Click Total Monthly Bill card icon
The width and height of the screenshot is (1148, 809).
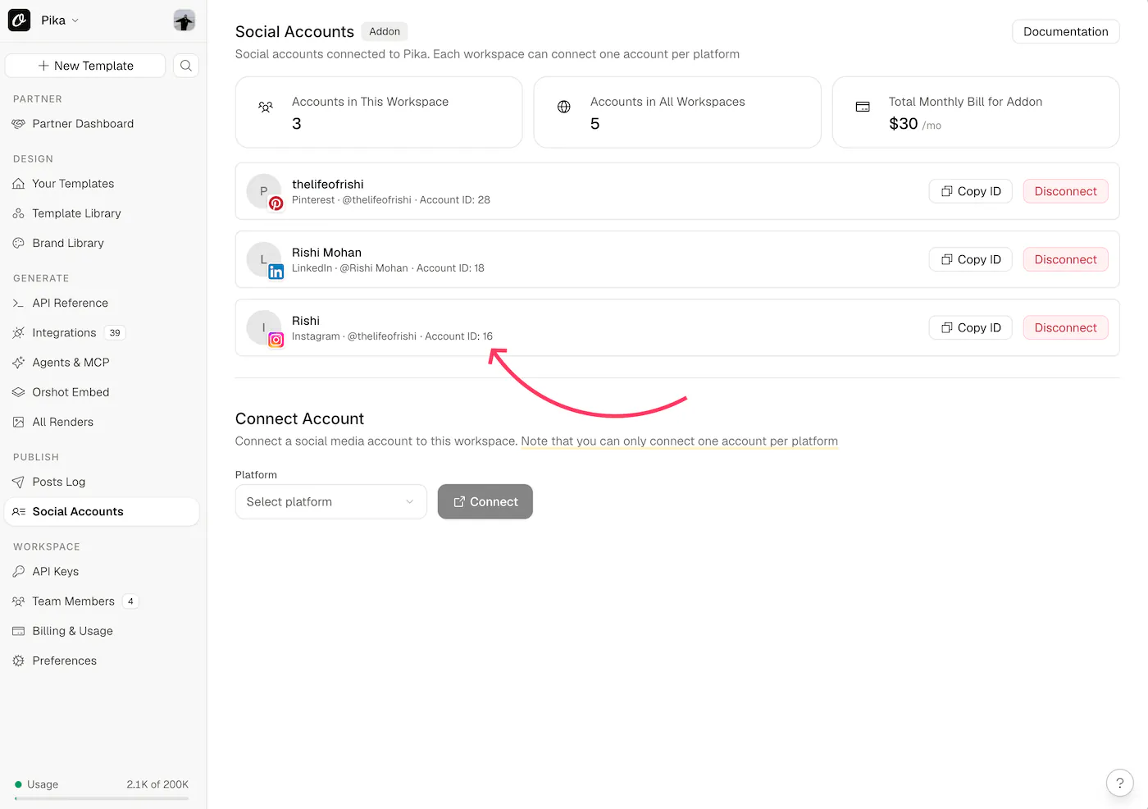click(863, 107)
